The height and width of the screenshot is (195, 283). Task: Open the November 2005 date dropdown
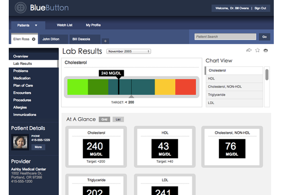(x=129, y=52)
